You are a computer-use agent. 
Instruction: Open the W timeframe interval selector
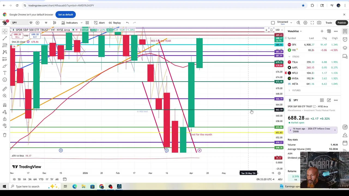pyautogui.click(x=46, y=23)
